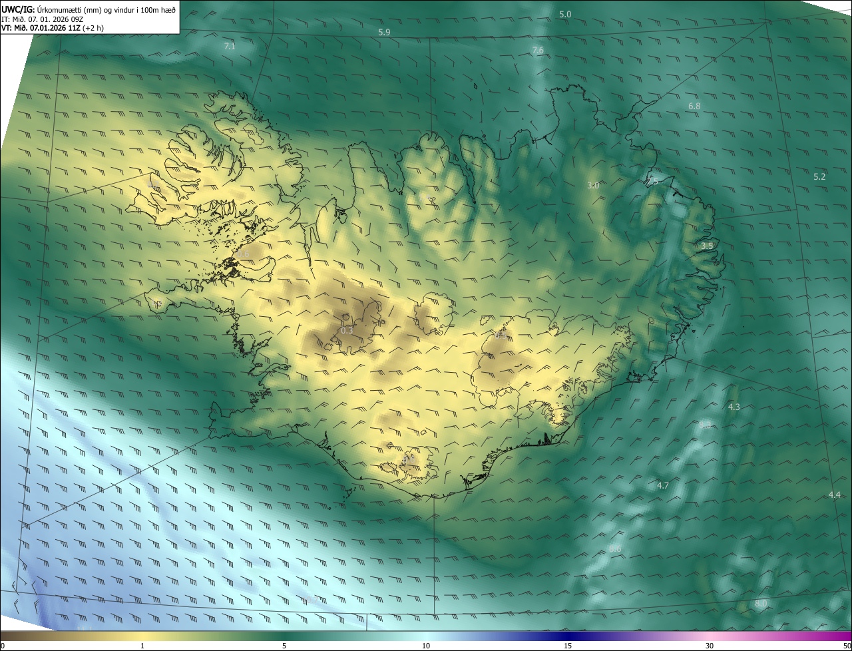Viewport: 852px width, 651px height.
Task: Click the 3.5 value near east coast
Action: tap(707, 246)
